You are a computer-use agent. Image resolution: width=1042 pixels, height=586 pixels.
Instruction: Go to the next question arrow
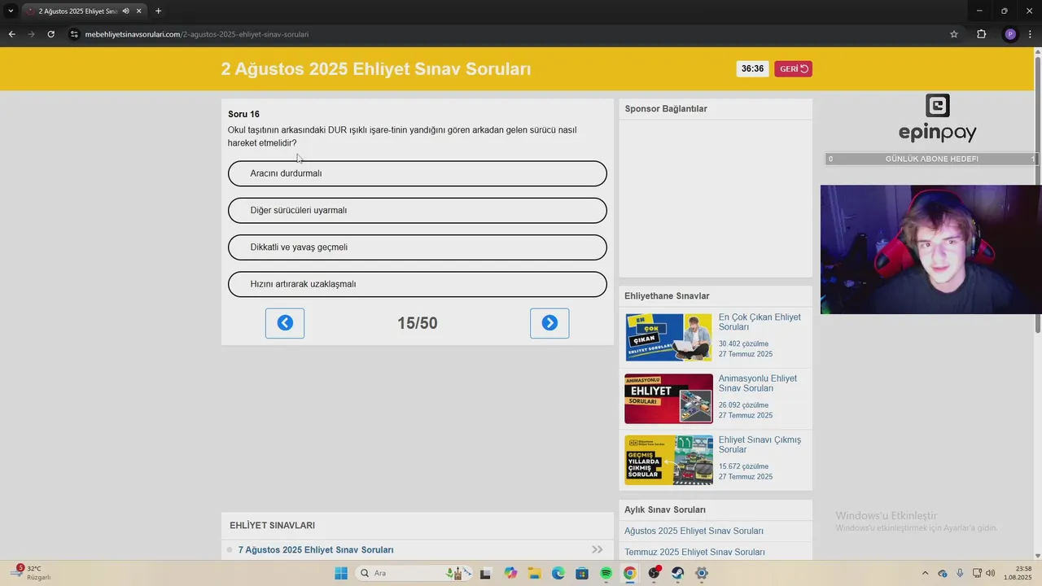click(x=549, y=323)
